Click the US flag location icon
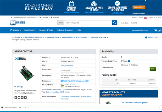 coord(145,18)
